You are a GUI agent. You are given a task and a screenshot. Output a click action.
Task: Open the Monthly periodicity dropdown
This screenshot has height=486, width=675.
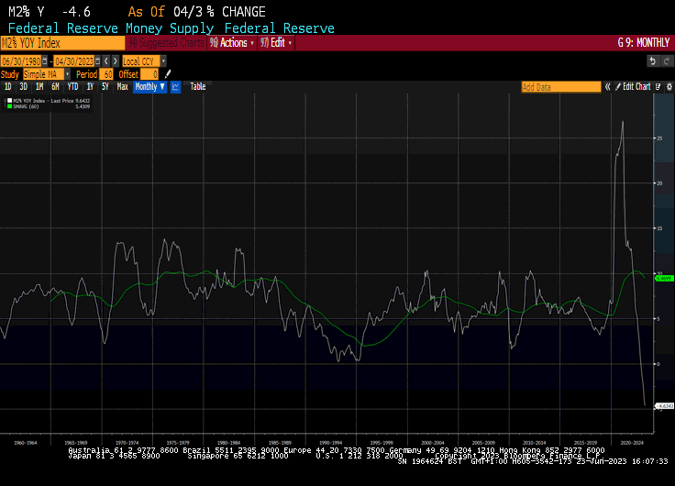[x=149, y=87]
